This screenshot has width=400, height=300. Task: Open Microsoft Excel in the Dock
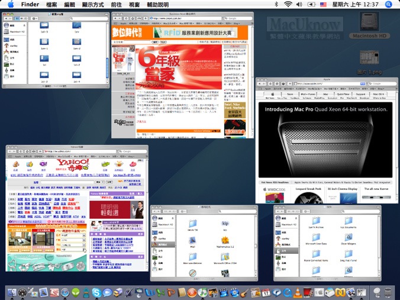(160, 292)
